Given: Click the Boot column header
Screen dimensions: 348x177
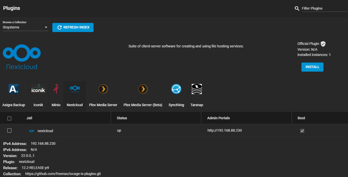Looking at the screenshot, I should (301, 118).
